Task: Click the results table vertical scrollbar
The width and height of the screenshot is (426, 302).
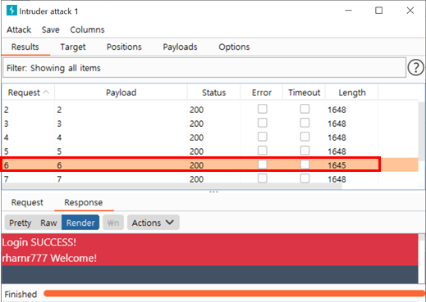Action: click(x=421, y=131)
